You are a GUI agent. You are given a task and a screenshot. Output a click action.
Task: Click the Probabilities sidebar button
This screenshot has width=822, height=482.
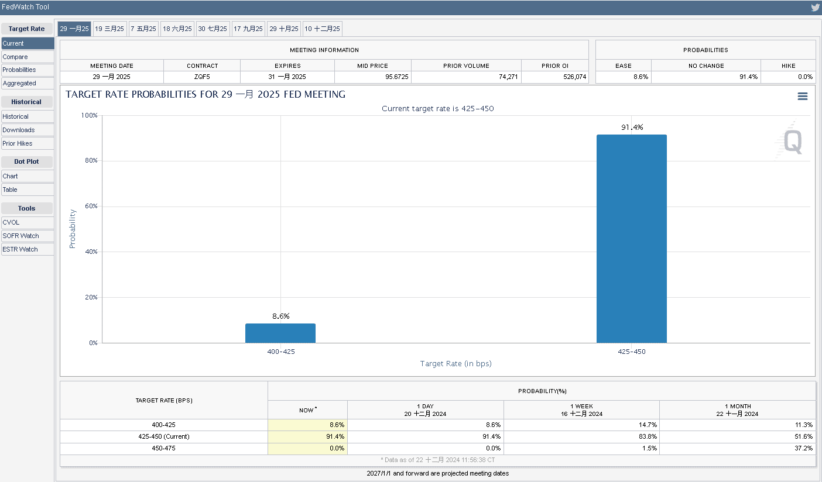(28, 70)
